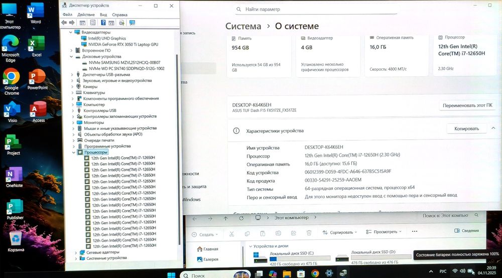
Task: Open the Сортировать dropdown in Explorer
Action: (340, 232)
